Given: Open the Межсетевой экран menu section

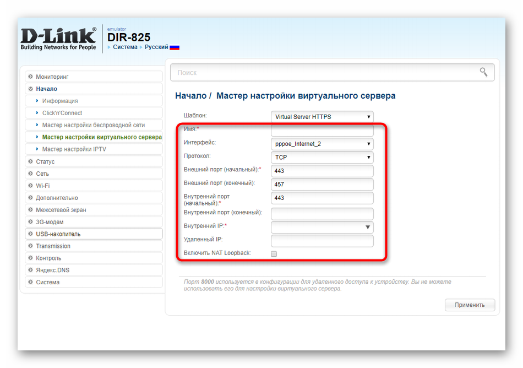Looking at the screenshot, I should pyautogui.click(x=61, y=210).
